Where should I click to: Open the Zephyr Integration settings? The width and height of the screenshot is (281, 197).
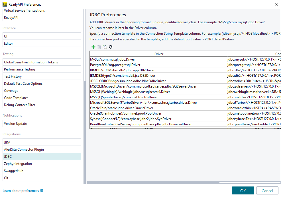[x=42, y=163]
